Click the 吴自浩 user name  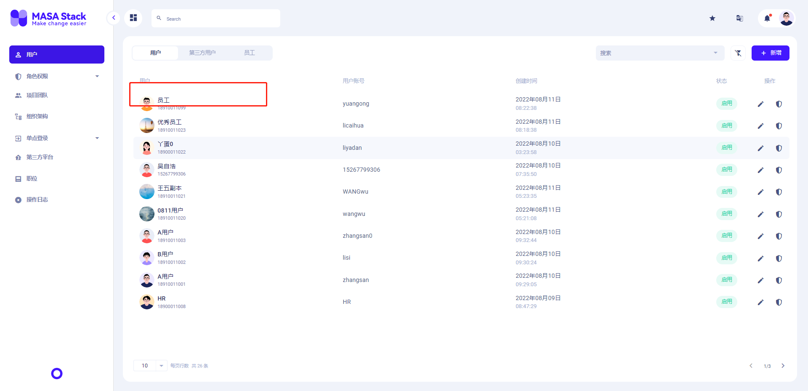tap(167, 166)
